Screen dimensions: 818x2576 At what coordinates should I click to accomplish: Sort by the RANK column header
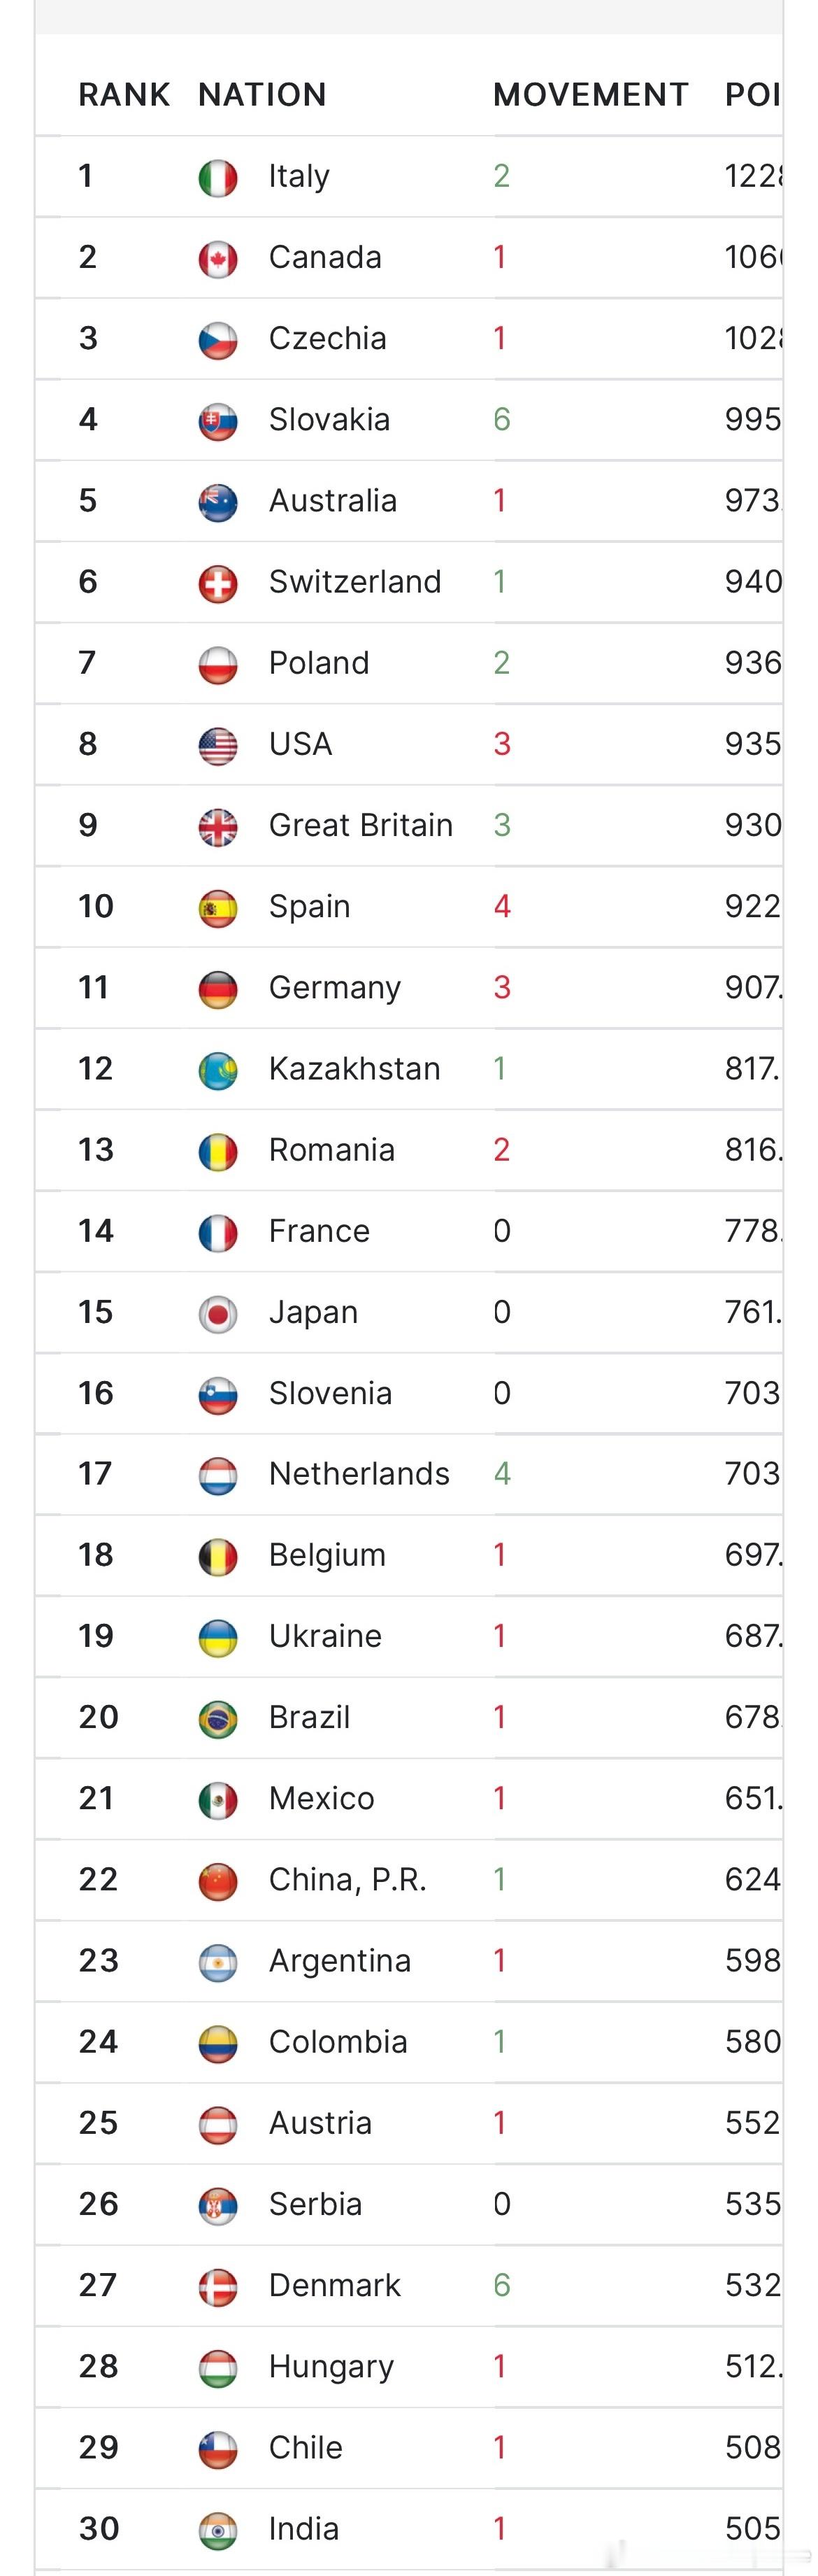coord(124,95)
